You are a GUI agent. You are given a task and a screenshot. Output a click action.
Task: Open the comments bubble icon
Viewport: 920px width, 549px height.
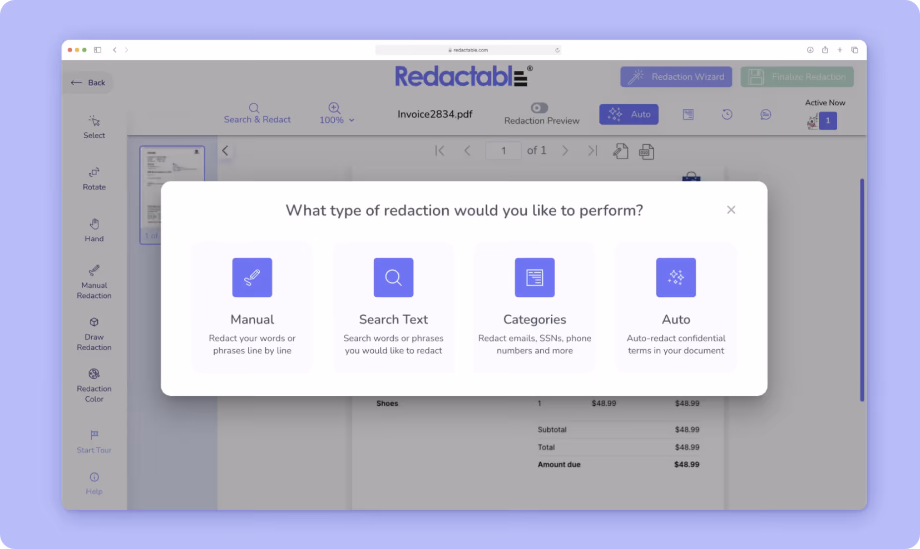[x=765, y=114]
